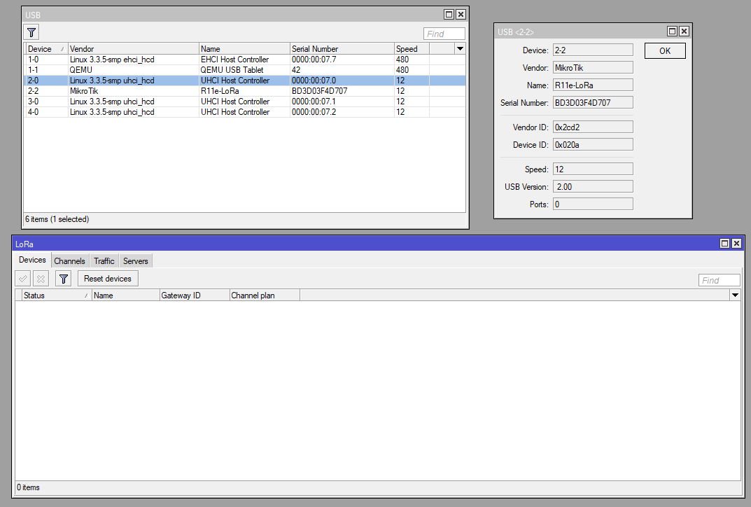Open the column dropdown in the LoRa table
The height and width of the screenshot is (507, 751).
[x=735, y=296]
